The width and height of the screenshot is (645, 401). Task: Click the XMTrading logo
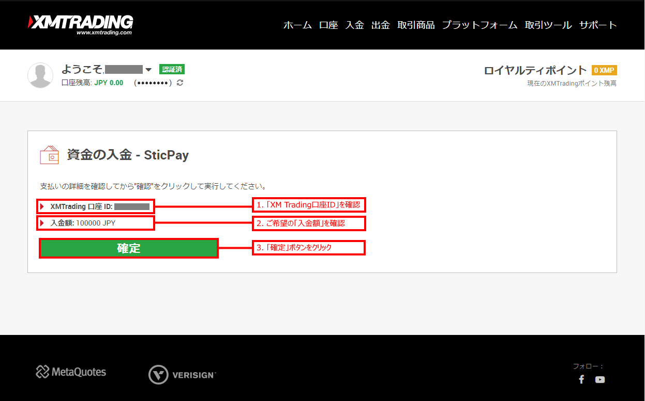pyautogui.click(x=81, y=24)
